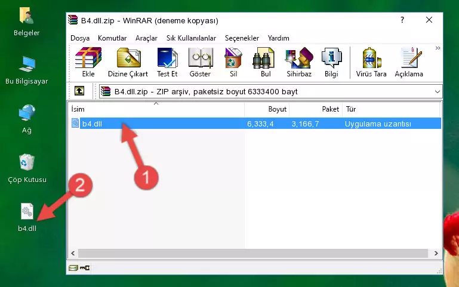Image resolution: width=459 pixels, height=287 pixels.
Task: Open the Komutlar menu
Action: pos(112,38)
